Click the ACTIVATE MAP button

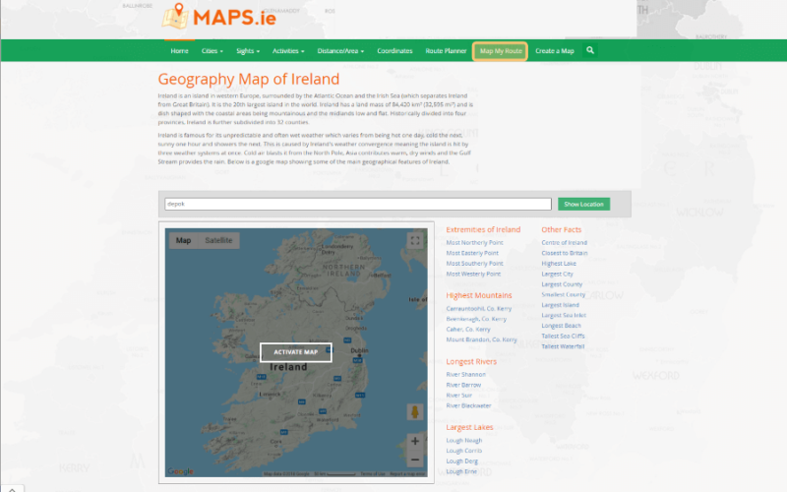click(x=296, y=352)
